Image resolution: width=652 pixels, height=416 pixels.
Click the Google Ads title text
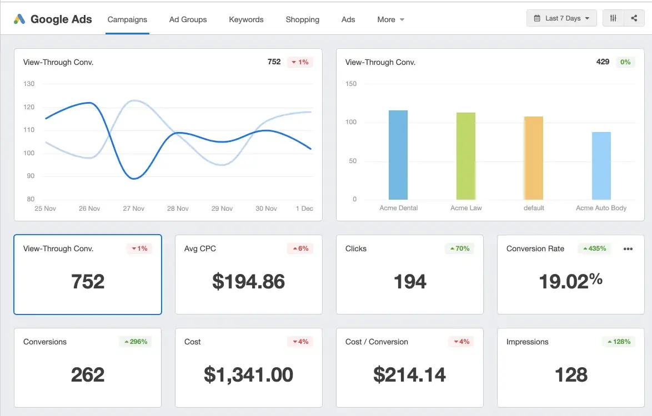click(x=61, y=19)
